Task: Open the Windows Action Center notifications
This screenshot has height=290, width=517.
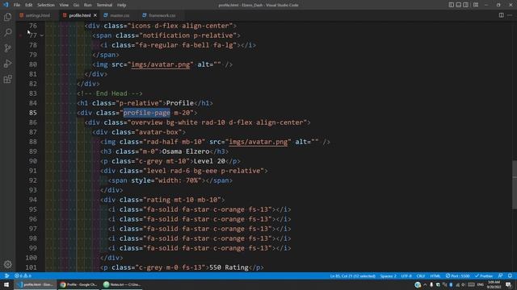Action: click(509, 284)
